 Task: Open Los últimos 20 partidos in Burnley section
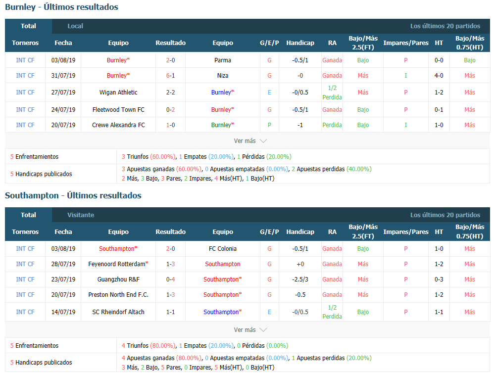(445, 26)
